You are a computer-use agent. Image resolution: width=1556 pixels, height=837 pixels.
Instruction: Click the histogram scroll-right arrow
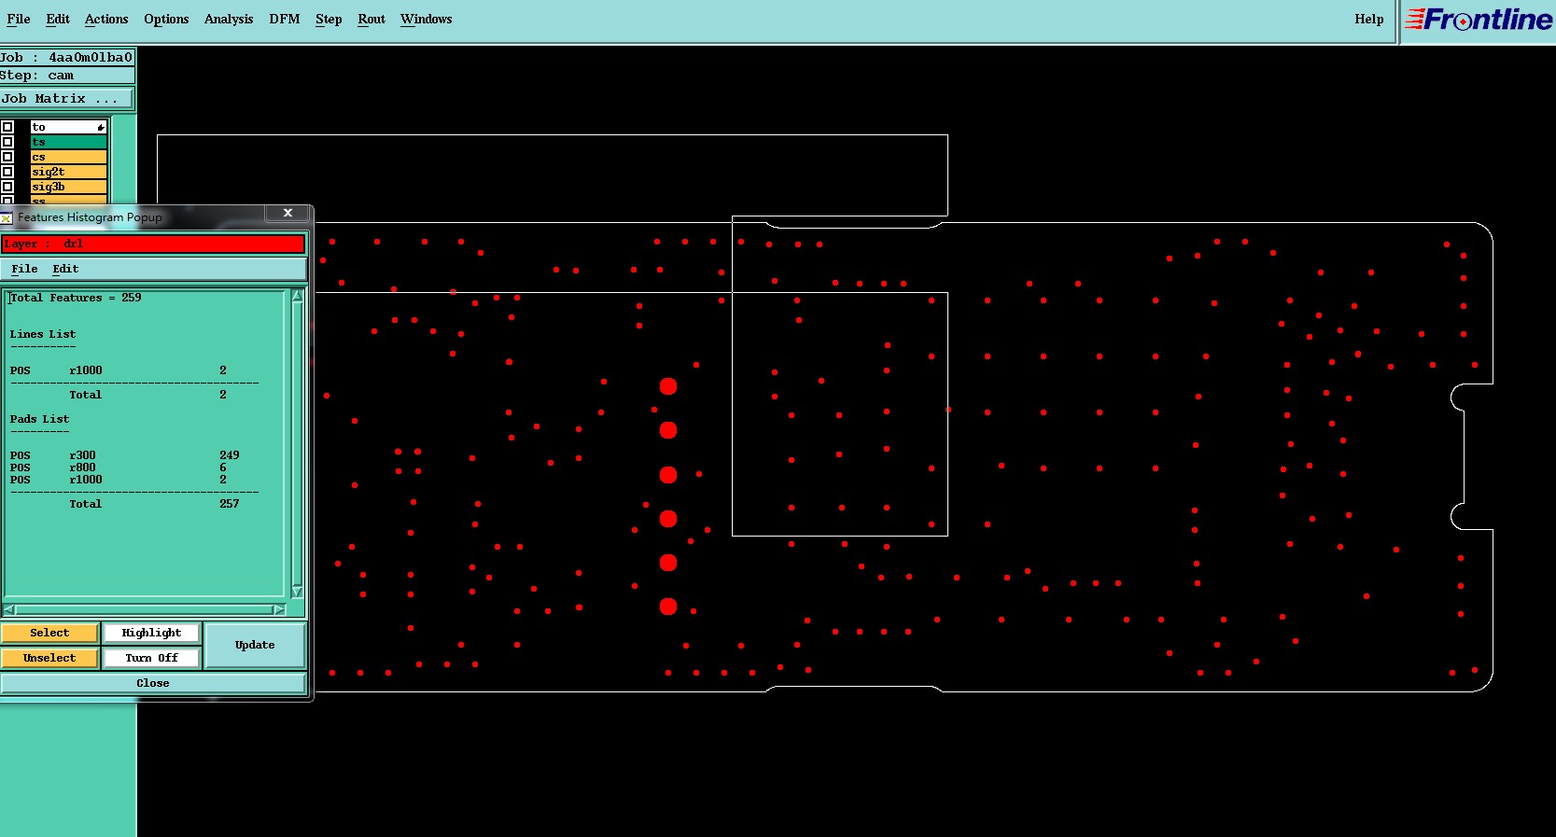tap(278, 609)
